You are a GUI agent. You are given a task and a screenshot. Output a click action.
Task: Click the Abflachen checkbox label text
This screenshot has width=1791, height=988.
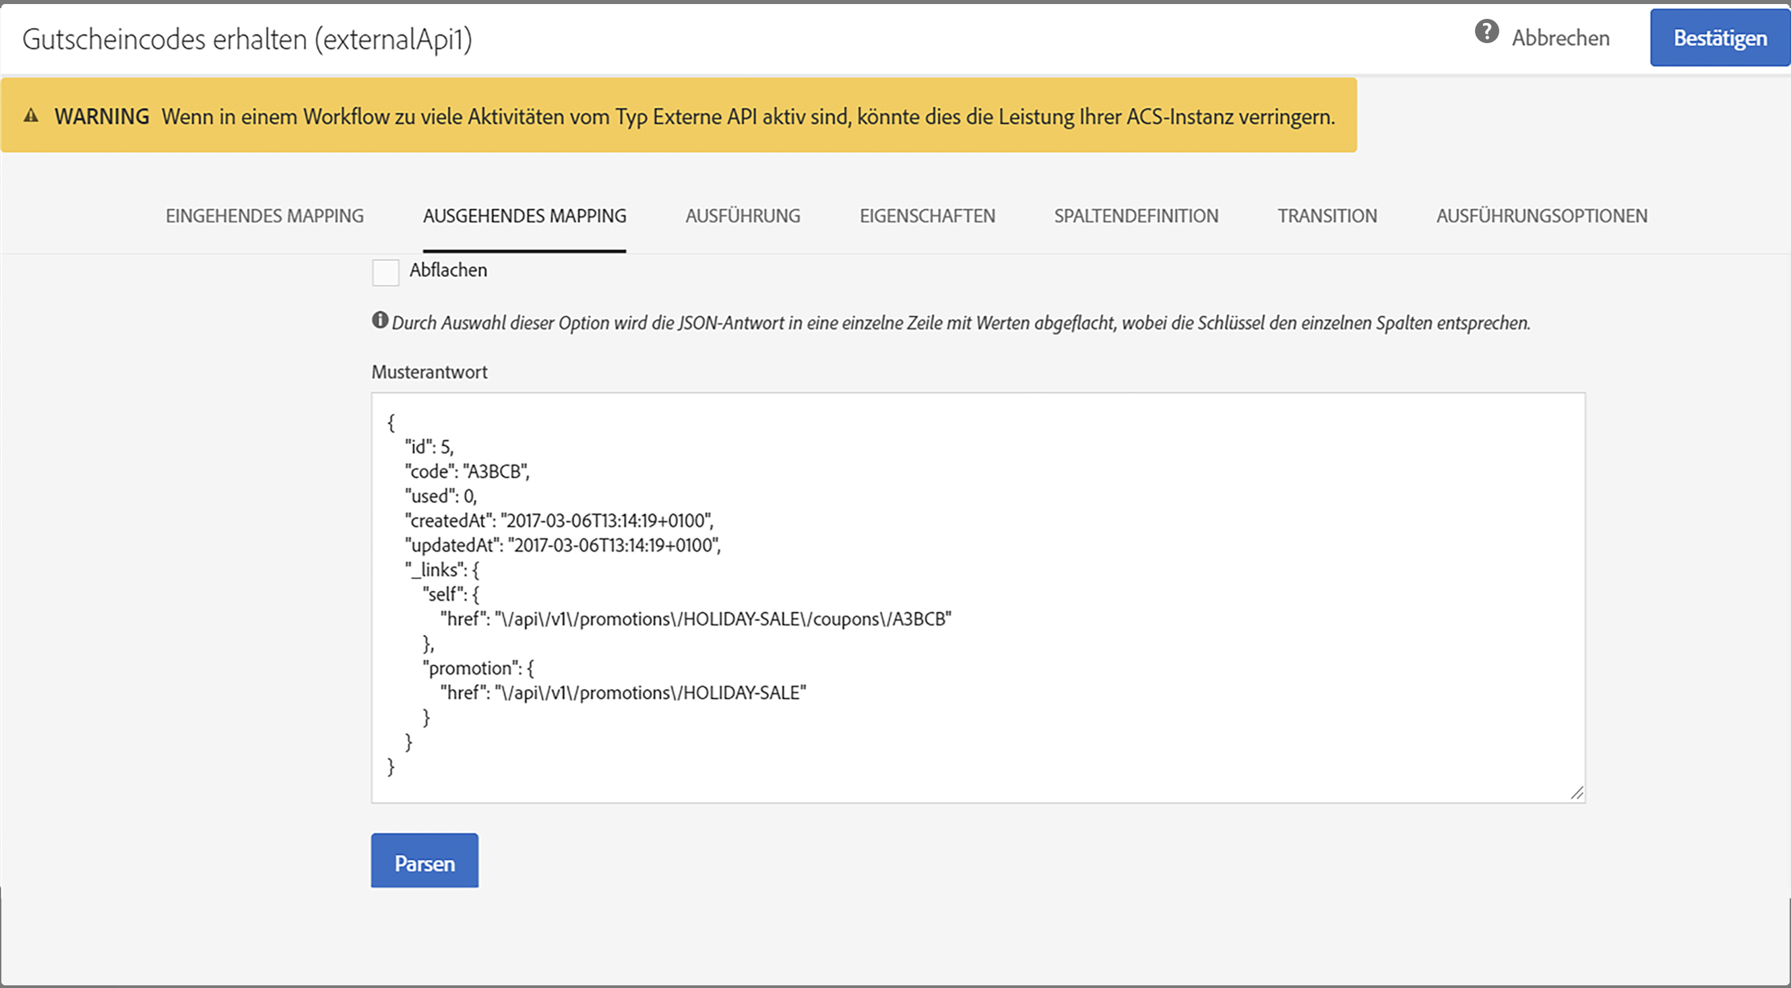pyautogui.click(x=447, y=270)
